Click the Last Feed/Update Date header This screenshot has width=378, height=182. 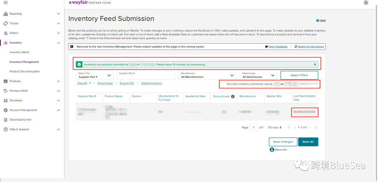coord(304,98)
